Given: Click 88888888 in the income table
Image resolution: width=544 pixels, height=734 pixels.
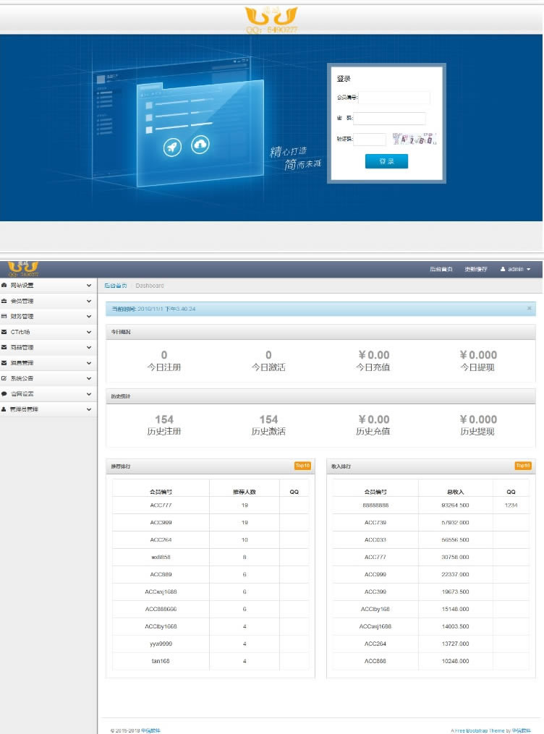Looking at the screenshot, I should tap(375, 505).
